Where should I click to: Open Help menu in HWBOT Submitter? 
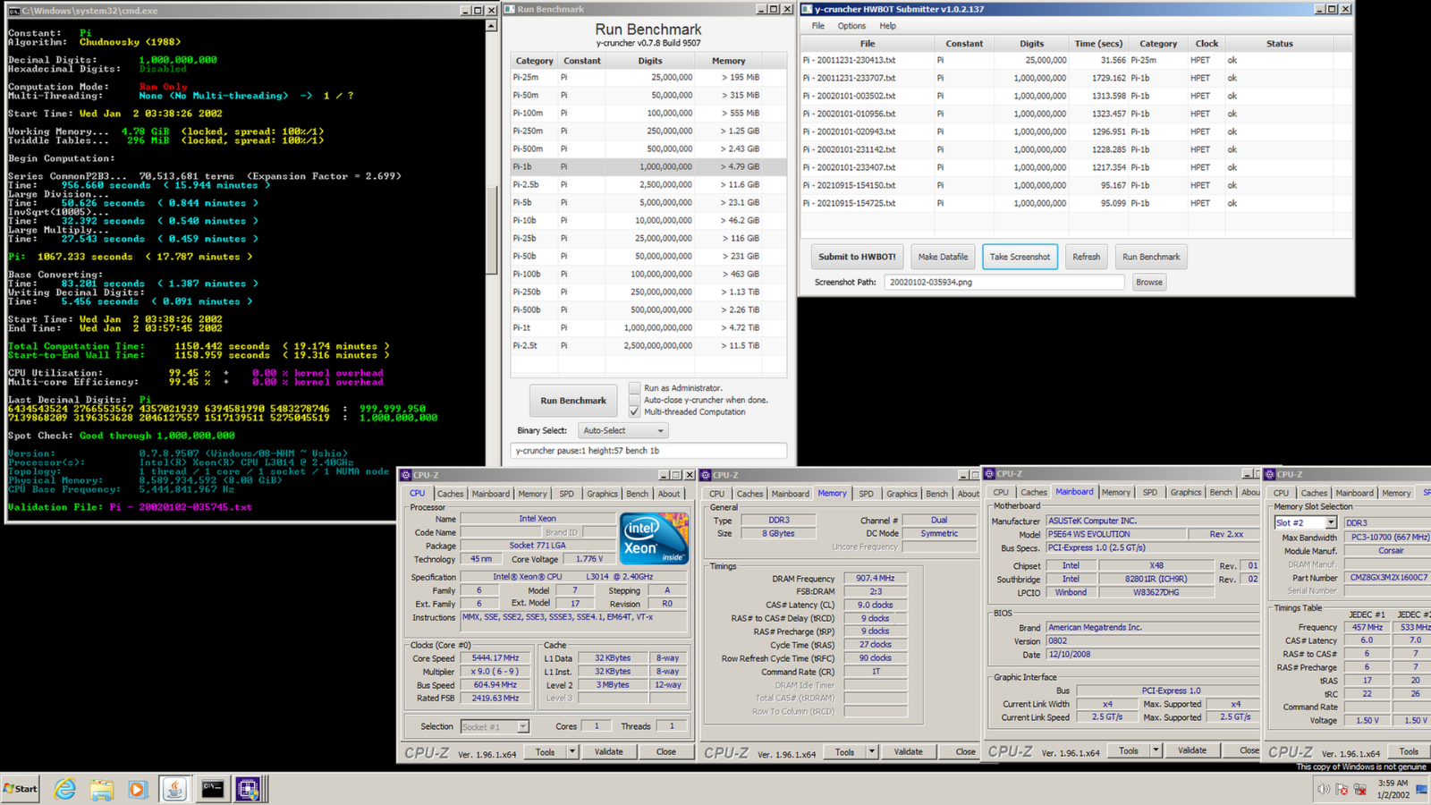(887, 26)
